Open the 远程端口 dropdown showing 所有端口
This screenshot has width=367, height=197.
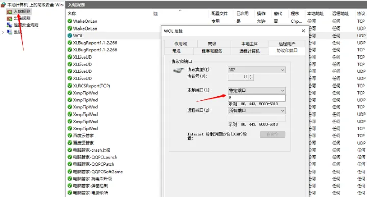[257, 111]
